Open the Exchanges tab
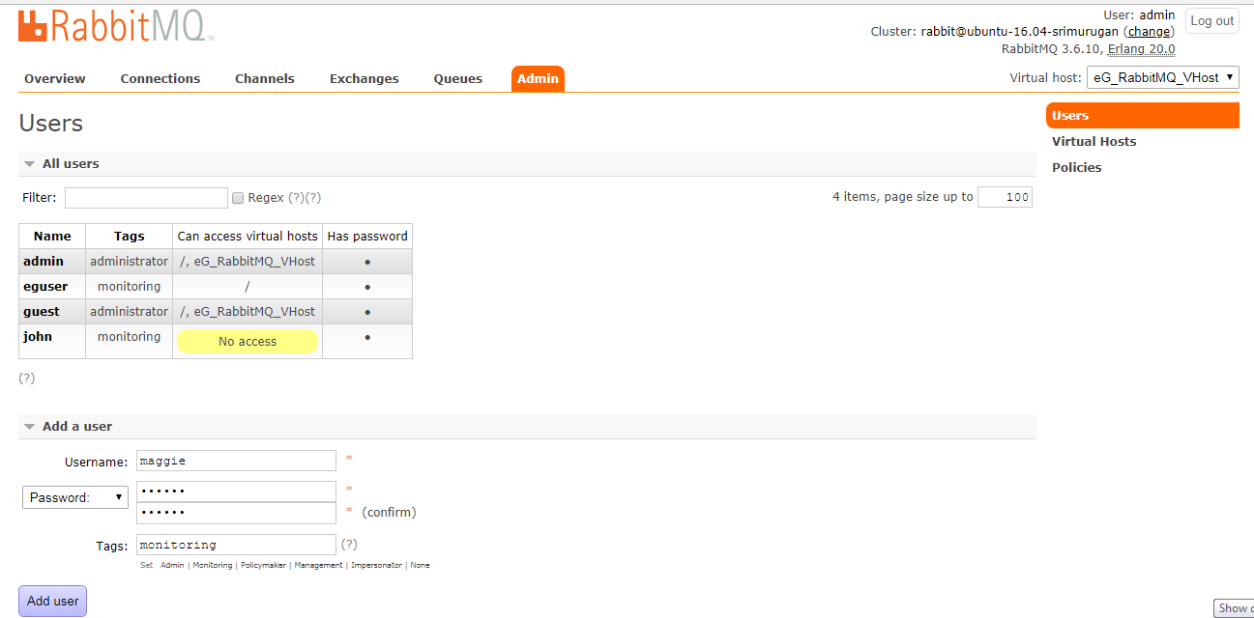 [x=365, y=79]
